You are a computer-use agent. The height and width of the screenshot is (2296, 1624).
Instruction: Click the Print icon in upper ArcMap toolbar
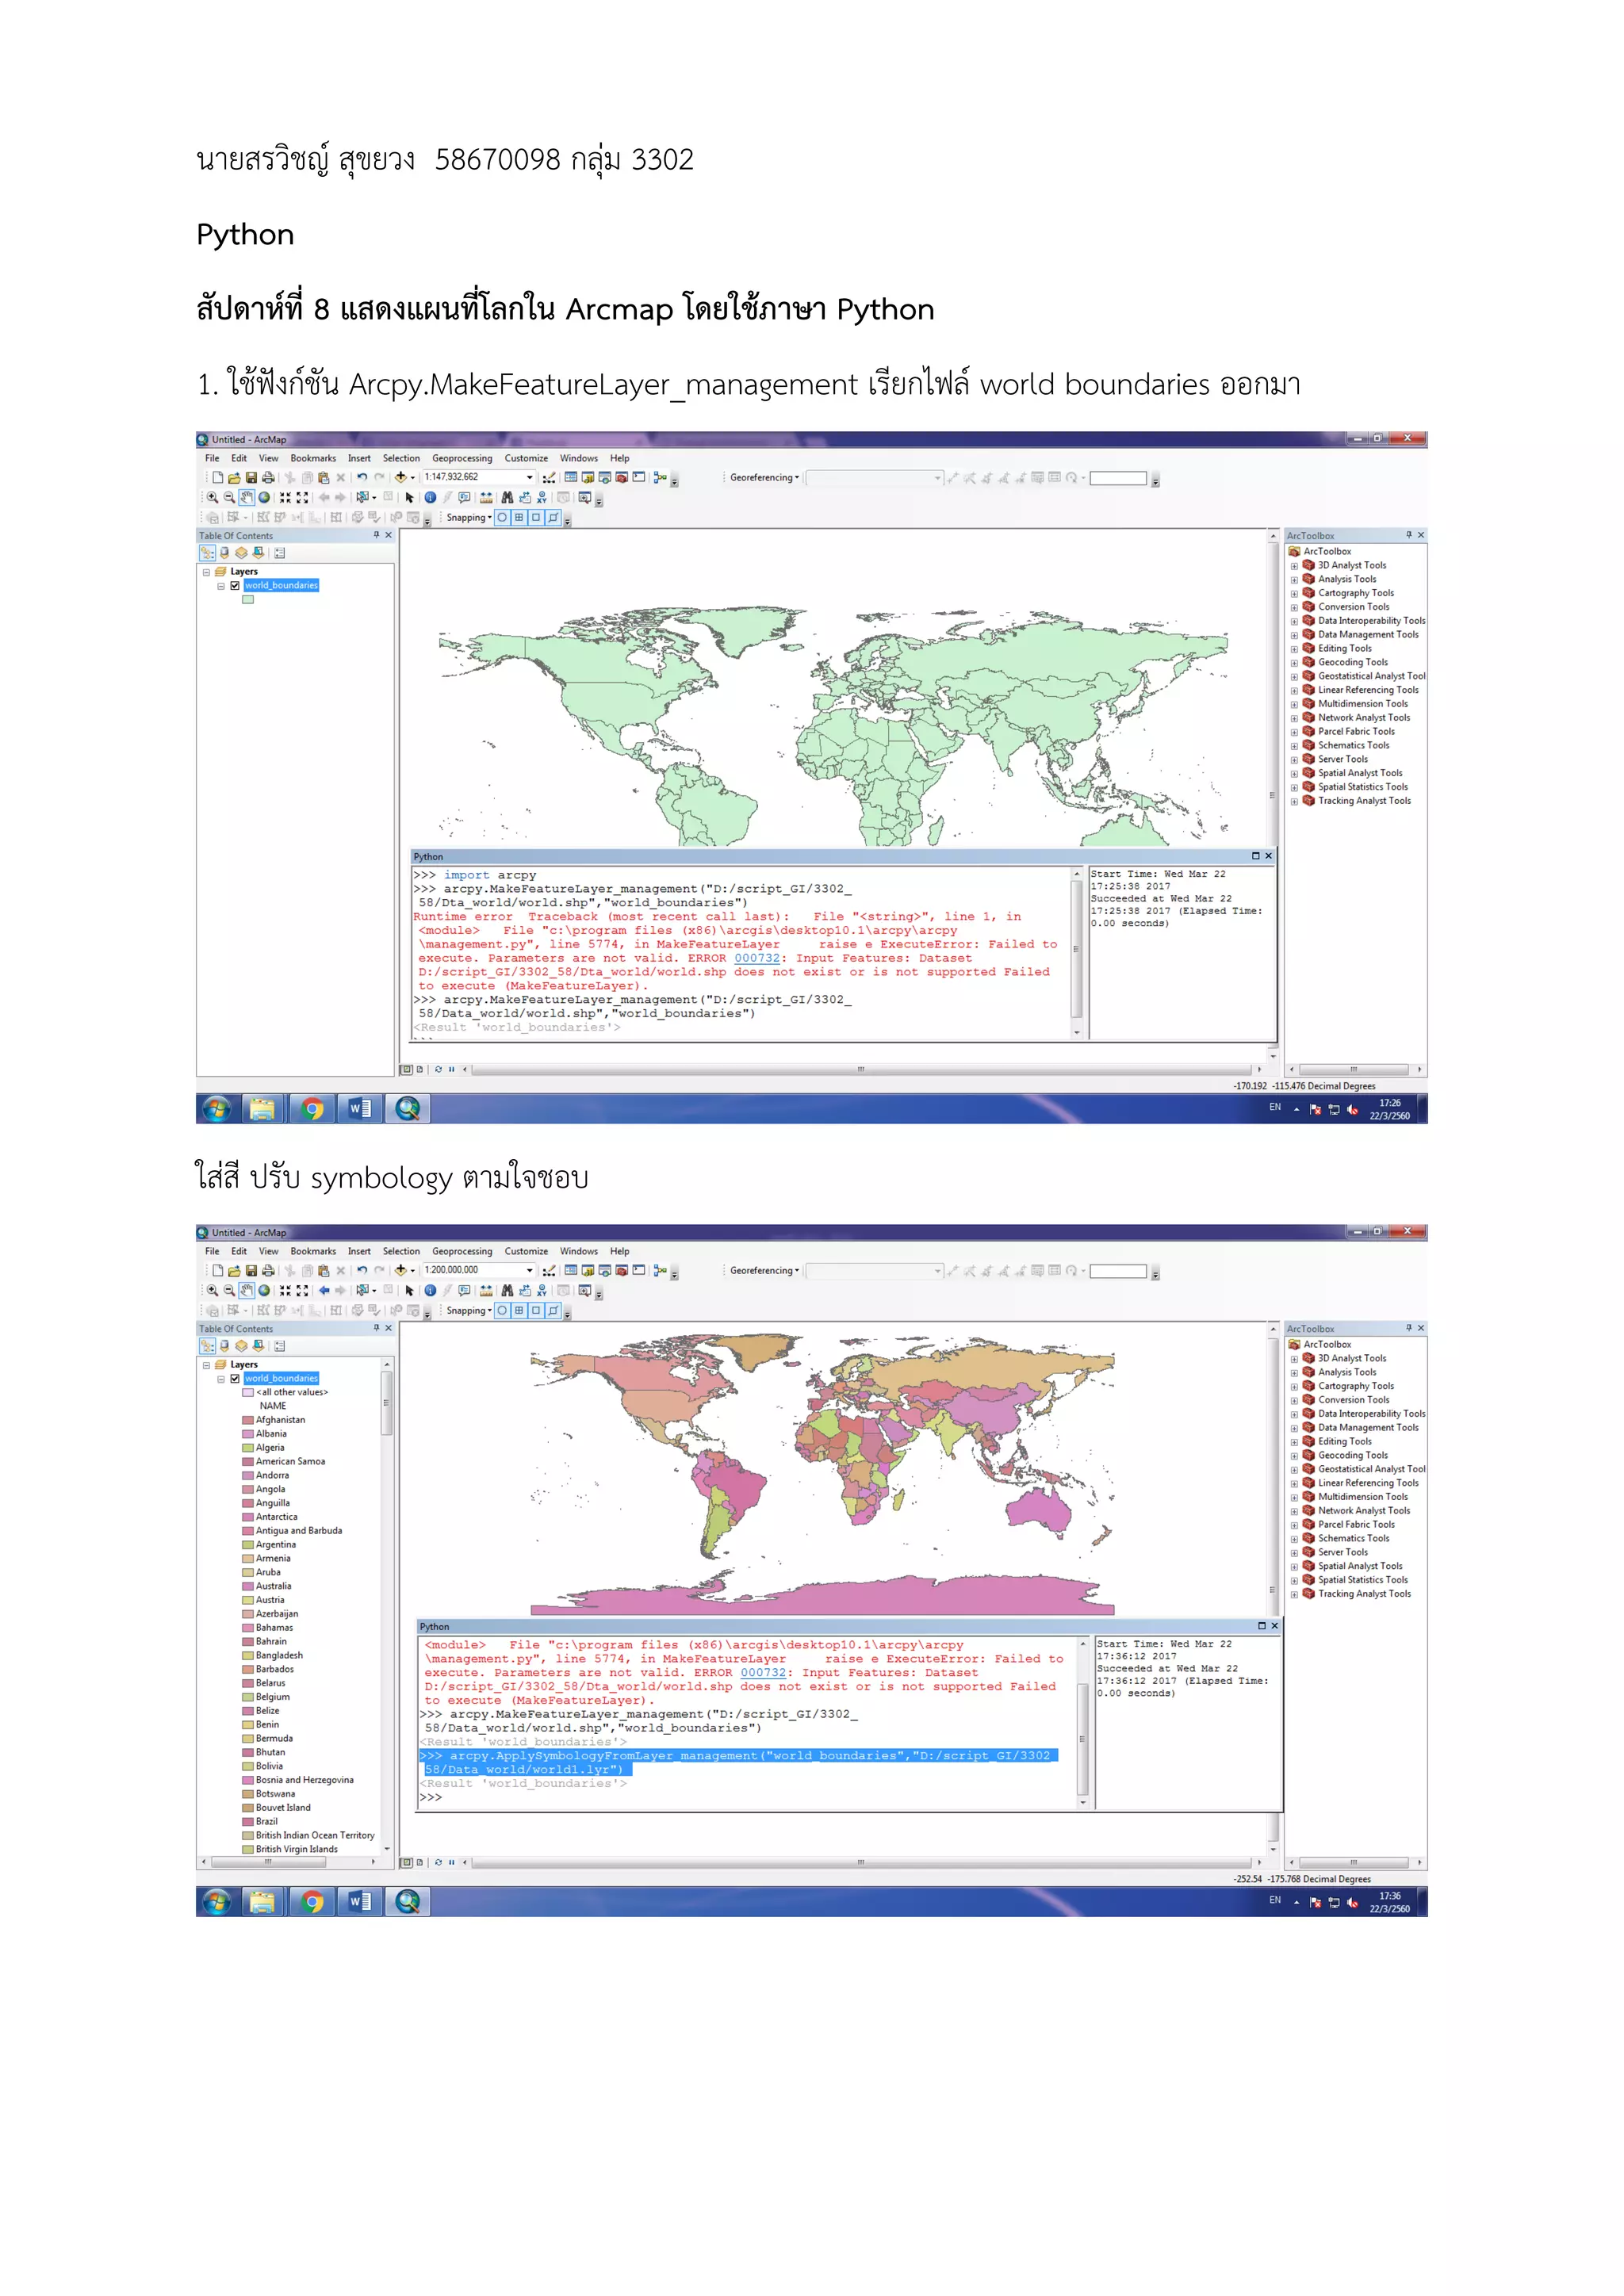269,477
